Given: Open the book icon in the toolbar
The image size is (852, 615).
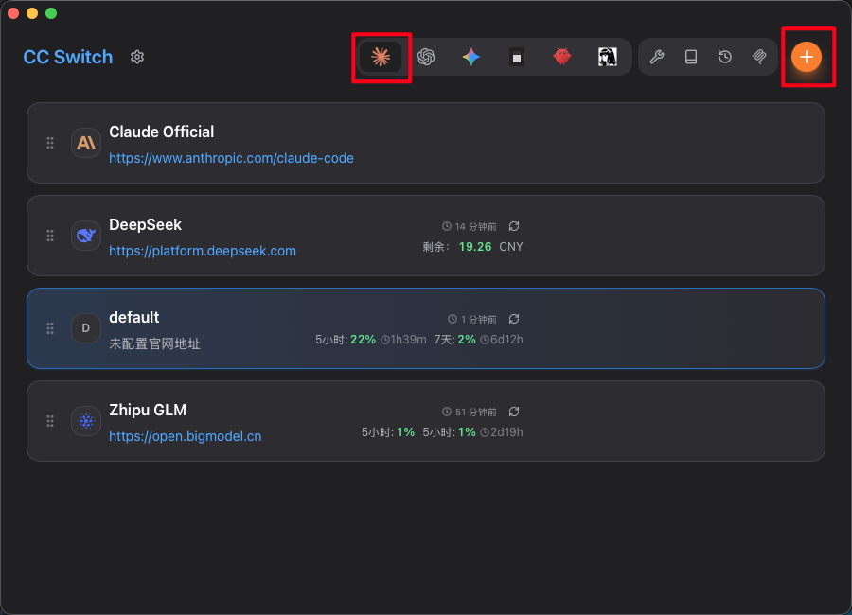Looking at the screenshot, I should pyautogui.click(x=691, y=57).
